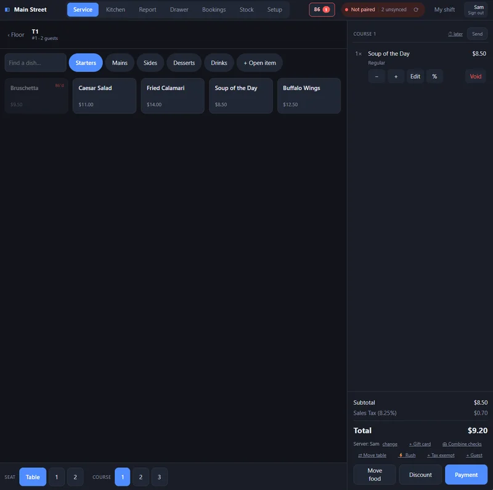Tap the 86'd Bruschetta card
The height and width of the screenshot is (490, 493).
pos(36,96)
